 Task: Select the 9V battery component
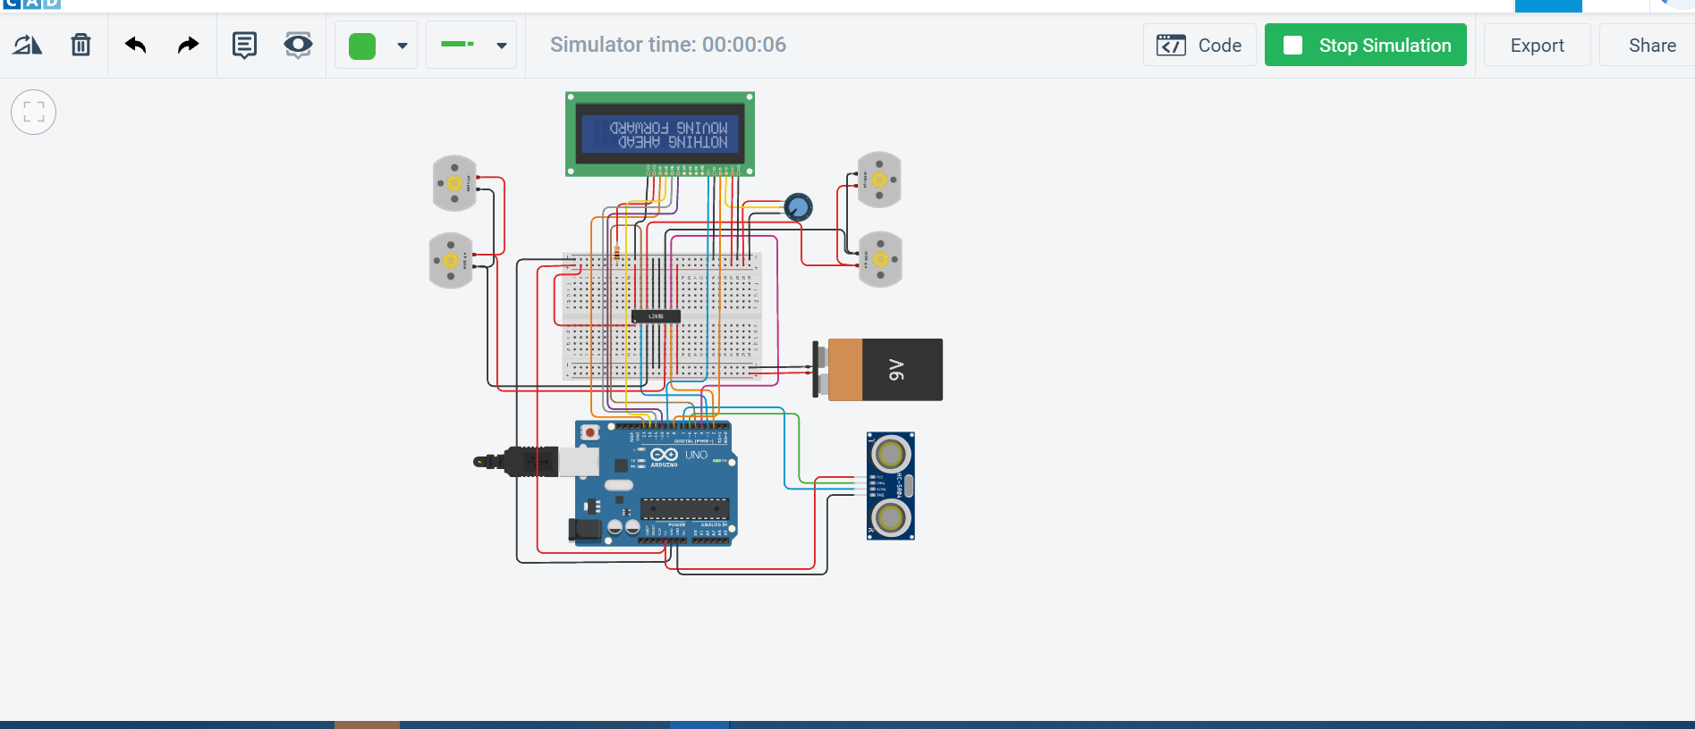(878, 369)
